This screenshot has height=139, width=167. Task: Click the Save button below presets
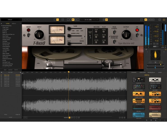5,70
